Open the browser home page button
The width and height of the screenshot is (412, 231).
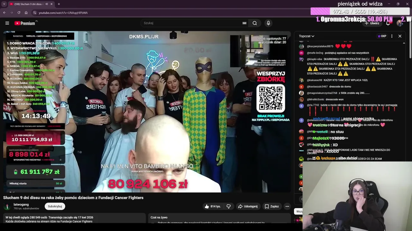coord(26,13)
